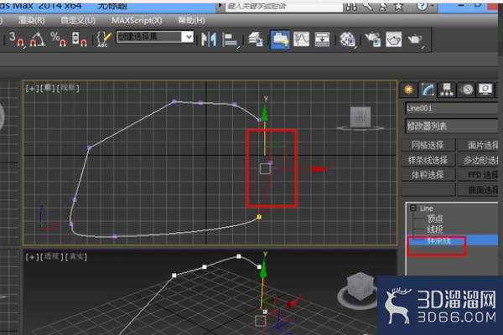This screenshot has height=335, width=503.
Task: Click the keyword search field in title bar
Action: (x=284, y=7)
